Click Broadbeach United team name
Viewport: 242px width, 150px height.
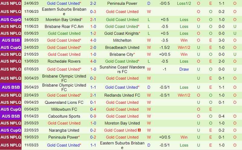pyautogui.click(x=122, y=47)
